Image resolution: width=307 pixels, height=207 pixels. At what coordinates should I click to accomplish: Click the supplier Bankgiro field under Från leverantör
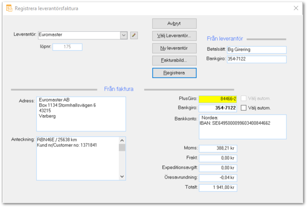(257, 59)
